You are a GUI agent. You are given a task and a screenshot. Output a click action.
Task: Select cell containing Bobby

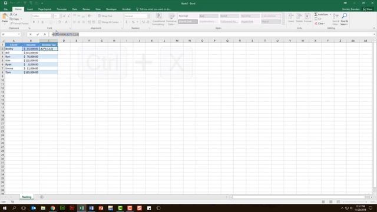[14, 48]
